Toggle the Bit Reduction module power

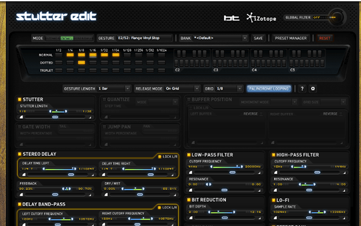189,200
